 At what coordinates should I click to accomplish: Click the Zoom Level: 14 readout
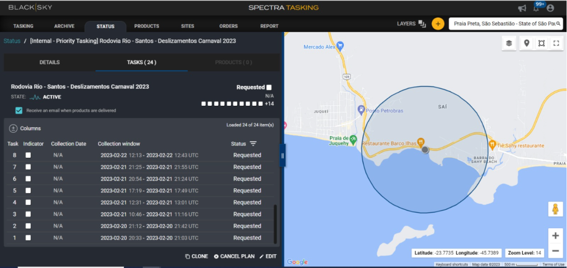[524, 253]
